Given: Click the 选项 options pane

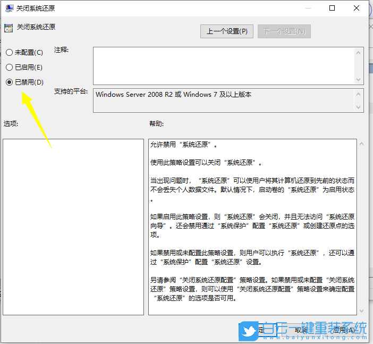Looking at the screenshot, I should click(73, 227).
